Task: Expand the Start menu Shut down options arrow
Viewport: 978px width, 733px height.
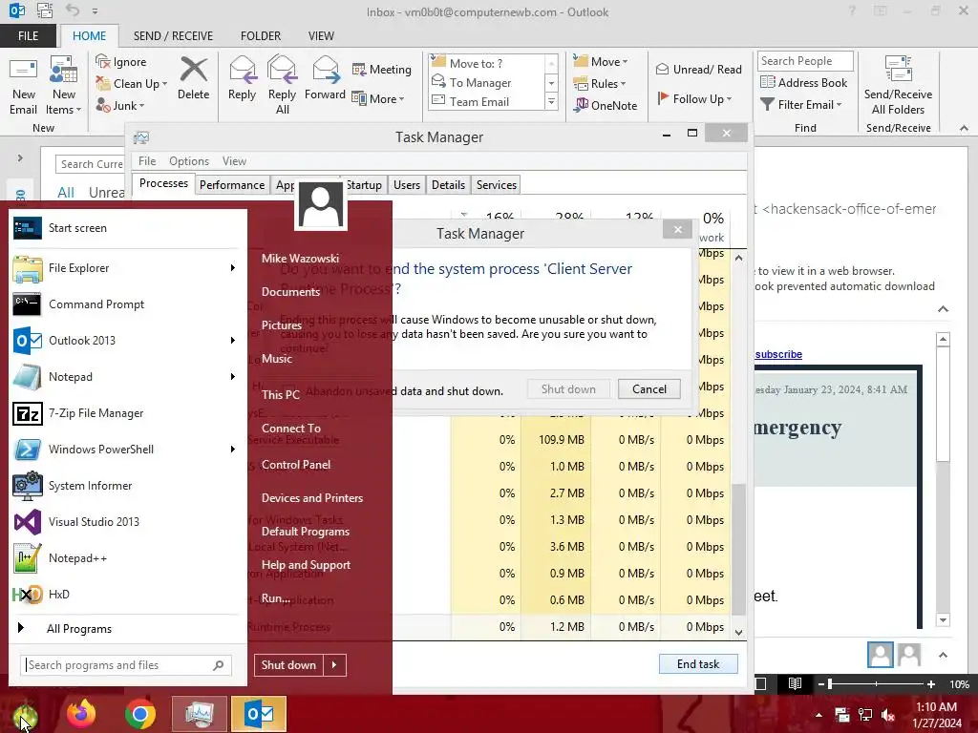Action: click(334, 665)
